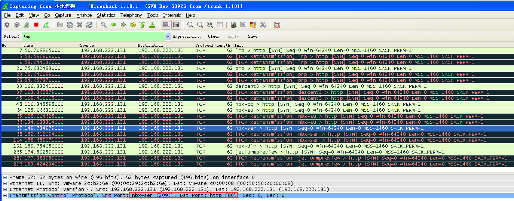Open the capture interfaces list icon
Image resolution: width=514 pixels, height=201 pixels.
(x=7, y=25)
